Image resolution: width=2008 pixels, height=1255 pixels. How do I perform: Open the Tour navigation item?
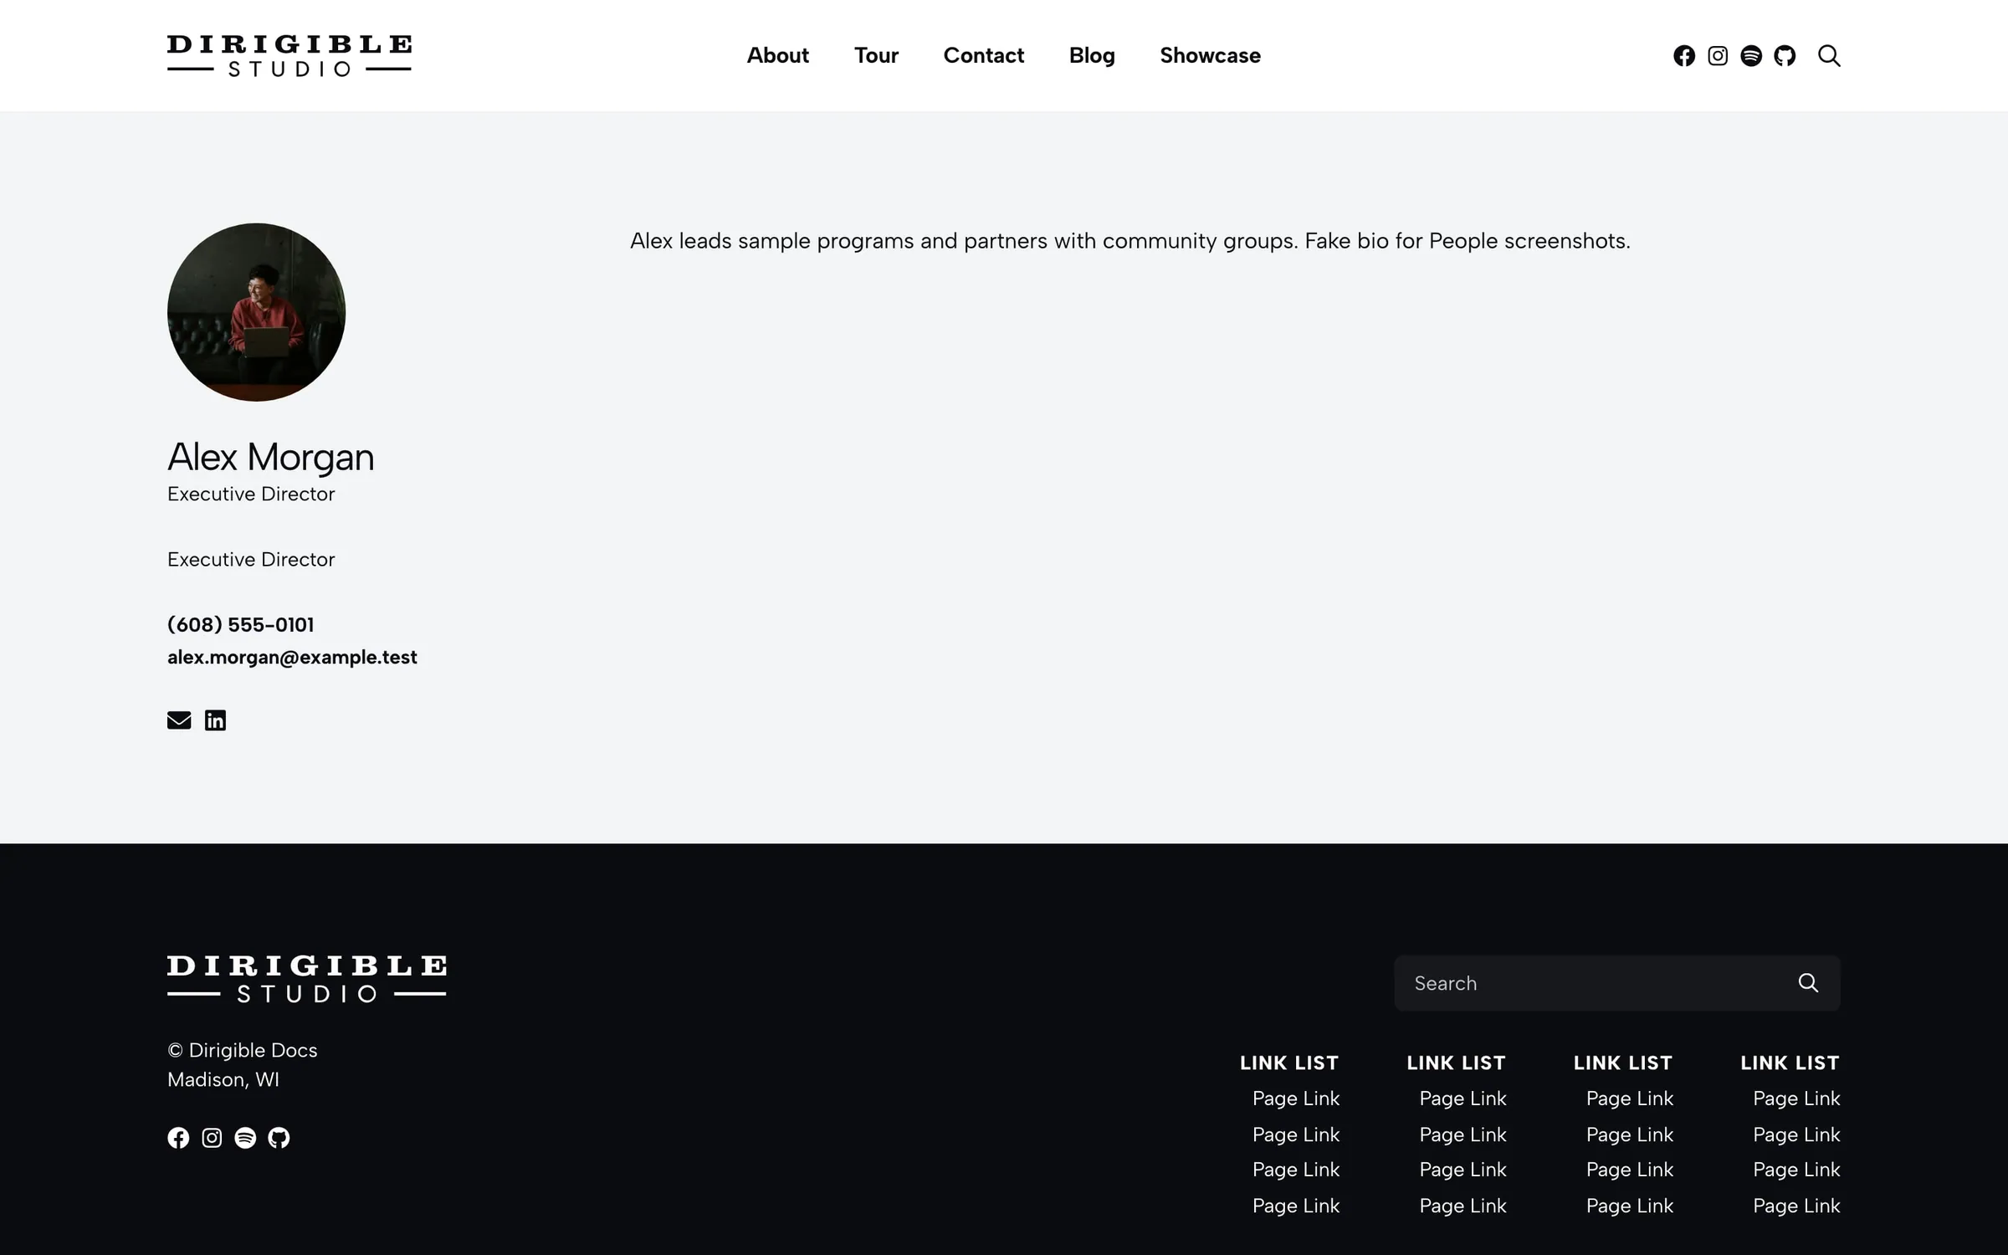point(876,56)
